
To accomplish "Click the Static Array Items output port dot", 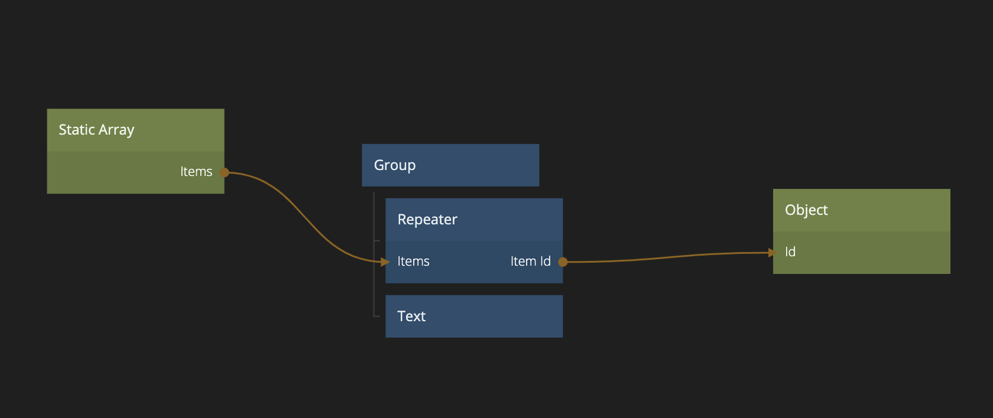I will tap(224, 172).
